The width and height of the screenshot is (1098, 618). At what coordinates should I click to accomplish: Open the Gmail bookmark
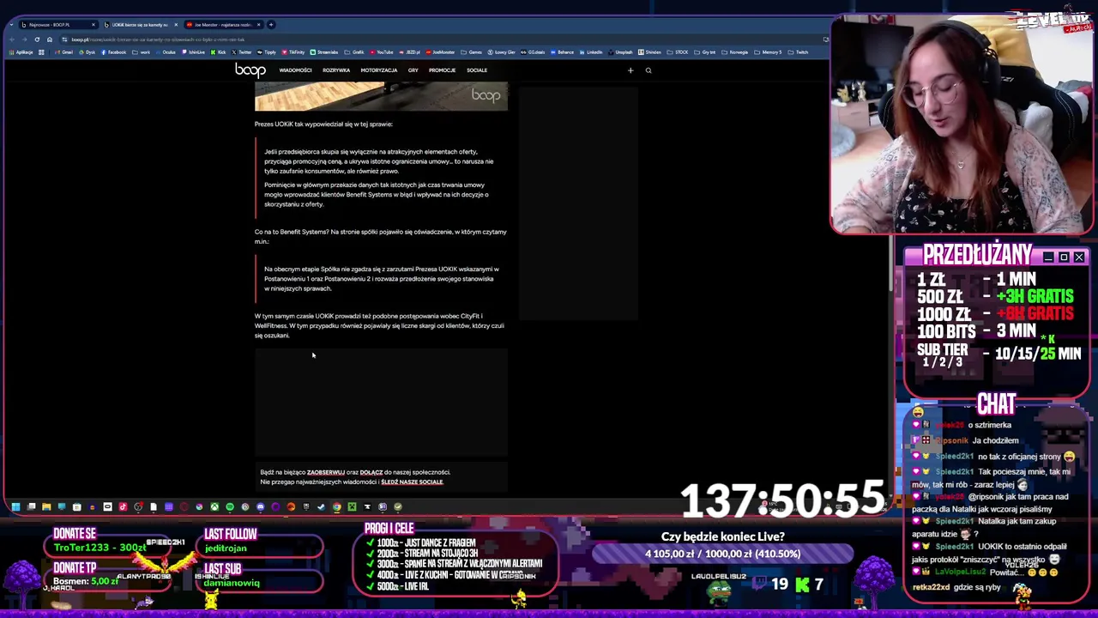(x=64, y=52)
